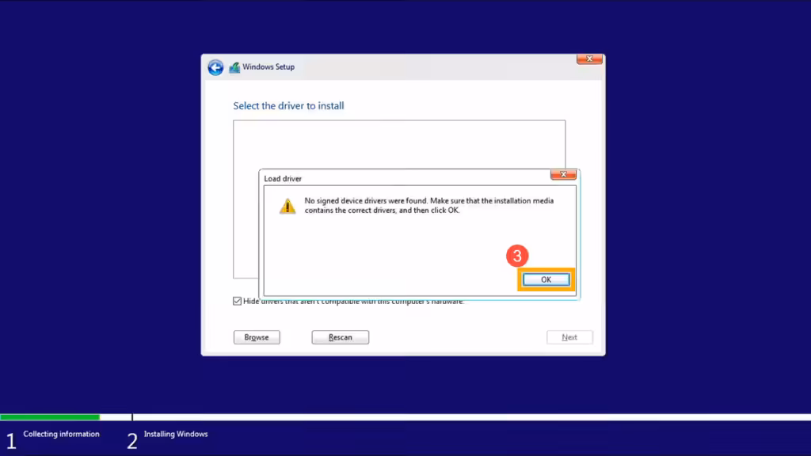This screenshot has height=456, width=811.
Task: Click the Rescan button
Action: pyautogui.click(x=341, y=337)
